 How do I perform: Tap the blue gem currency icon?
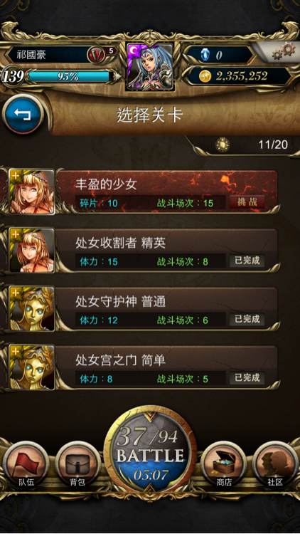tap(205, 55)
